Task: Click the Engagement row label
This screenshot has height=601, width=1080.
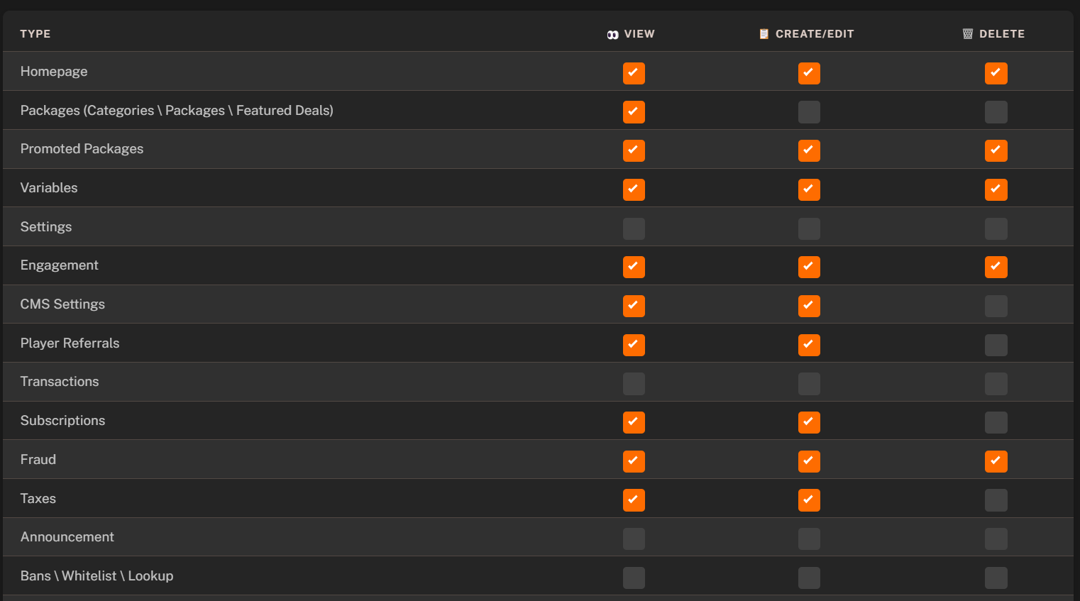Action: [x=60, y=265]
